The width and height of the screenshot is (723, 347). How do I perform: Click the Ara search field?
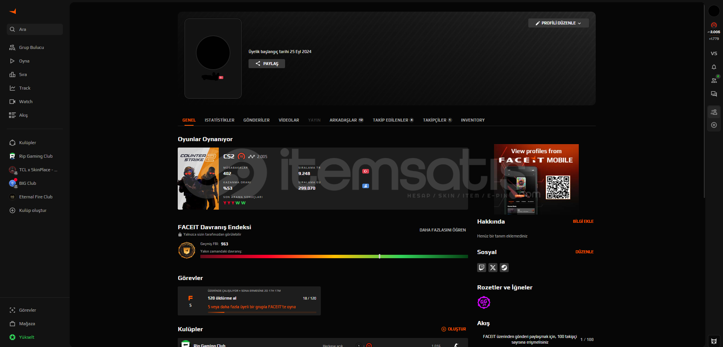point(35,29)
